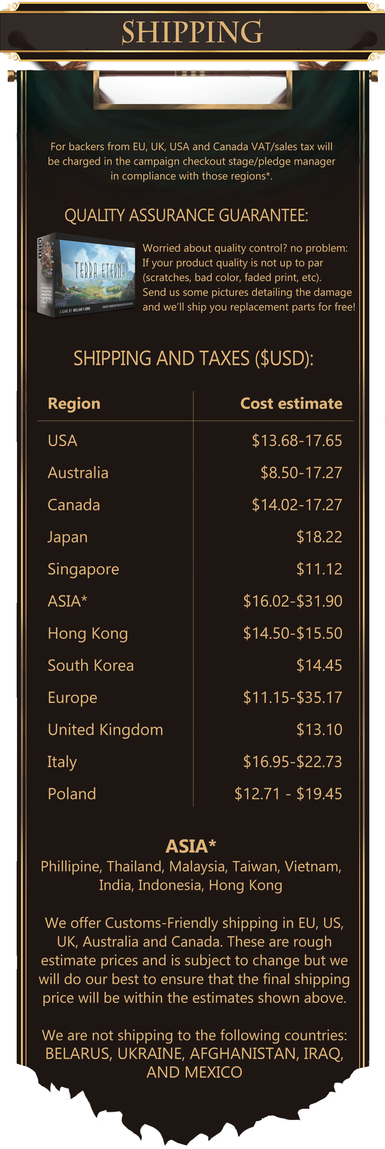Click the bold ASIA* footnote heading
The image size is (385, 1149).
[x=191, y=846]
